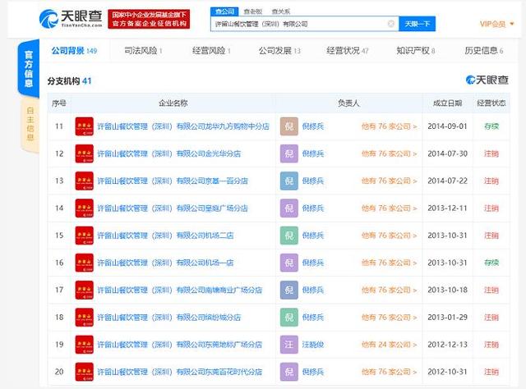Expand 他有 76 家公司 in row 20
This screenshot has height=389, width=526.
(x=389, y=372)
